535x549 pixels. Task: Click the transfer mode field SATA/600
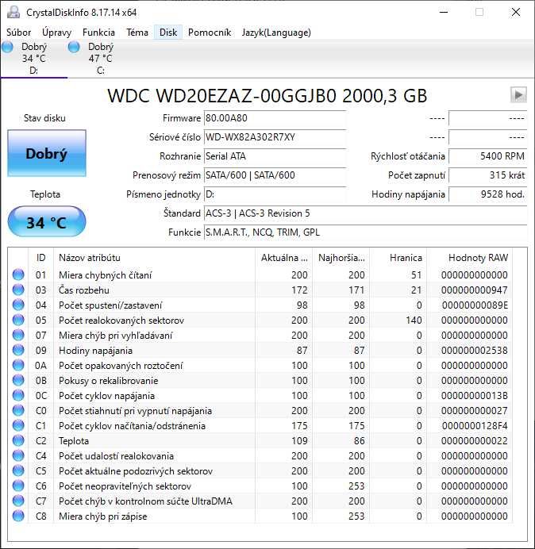275,175
